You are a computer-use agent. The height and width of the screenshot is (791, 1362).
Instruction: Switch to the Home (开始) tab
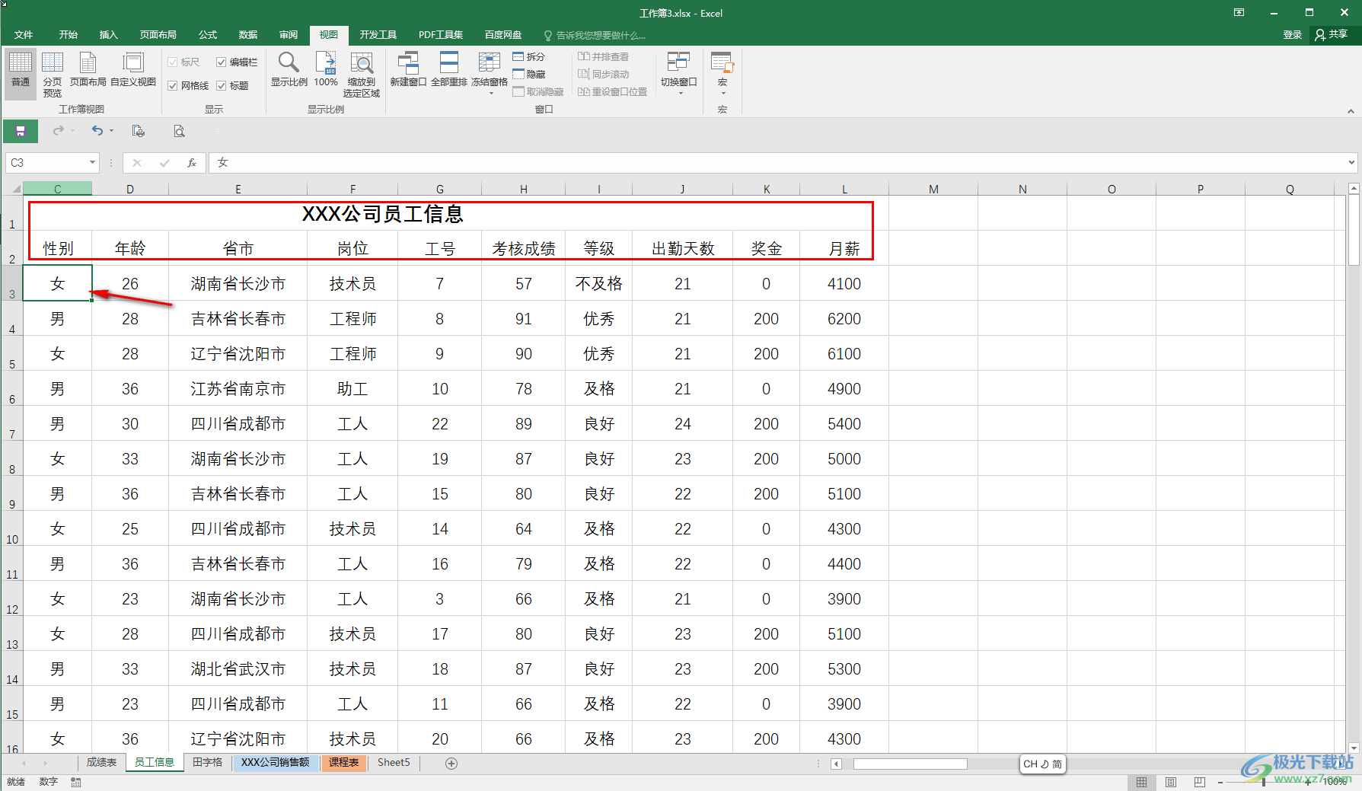click(69, 35)
